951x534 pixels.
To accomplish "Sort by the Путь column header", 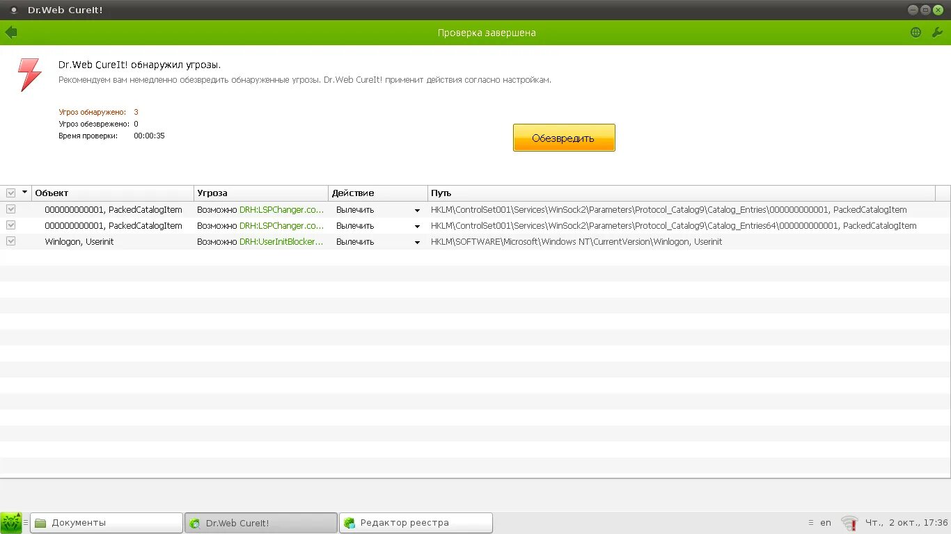I will tap(682, 193).
